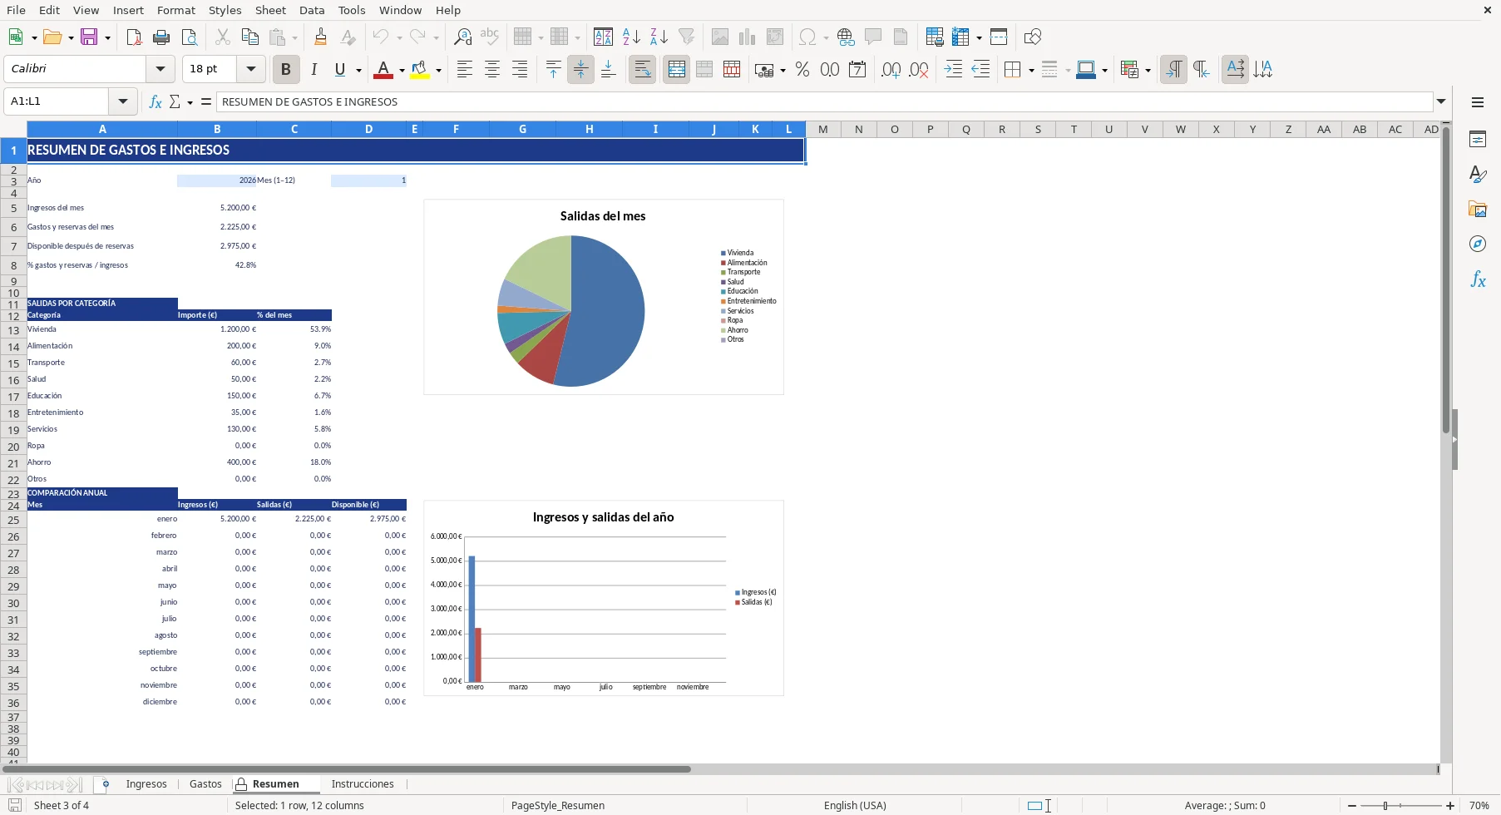This screenshot has width=1501, height=815.
Task: Toggle Center Vertically alignment
Action: [x=580, y=70]
